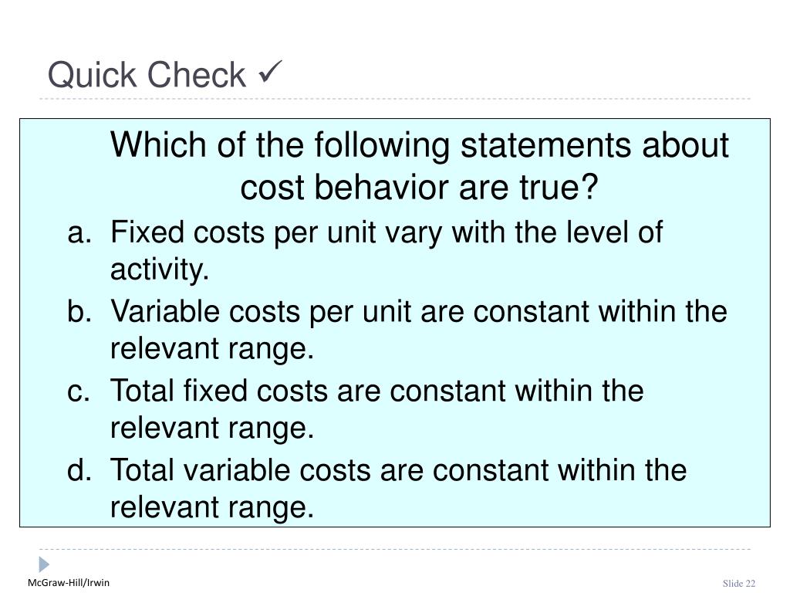The width and height of the screenshot is (790, 593).
Task: Click the word 'activity.' in option a
Action: click(159, 269)
